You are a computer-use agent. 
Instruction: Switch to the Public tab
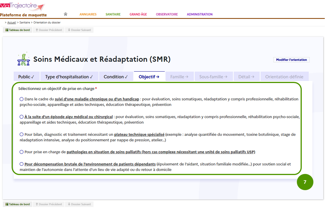pyautogui.click(x=26, y=77)
